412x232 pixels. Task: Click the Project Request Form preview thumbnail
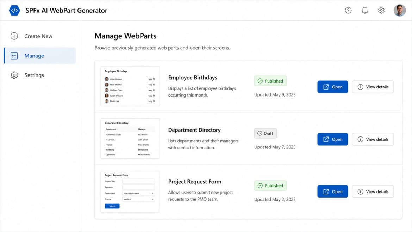[x=130, y=192]
